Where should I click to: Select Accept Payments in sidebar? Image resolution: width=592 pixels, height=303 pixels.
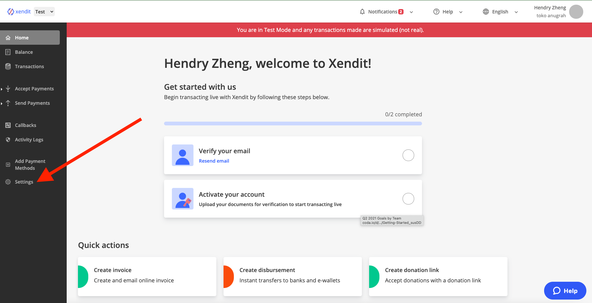coord(34,88)
